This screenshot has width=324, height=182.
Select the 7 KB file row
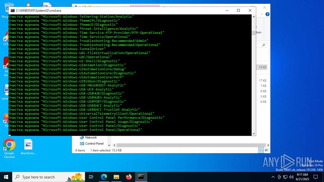click(262, 86)
